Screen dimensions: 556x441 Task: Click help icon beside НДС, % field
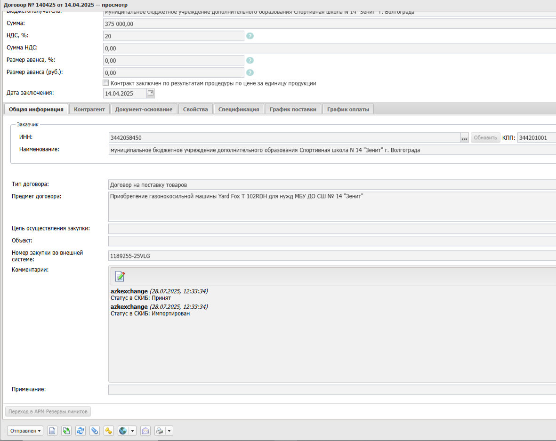pyautogui.click(x=250, y=36)
